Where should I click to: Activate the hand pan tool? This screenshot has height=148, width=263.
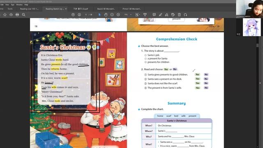click(x=106, y=15)
